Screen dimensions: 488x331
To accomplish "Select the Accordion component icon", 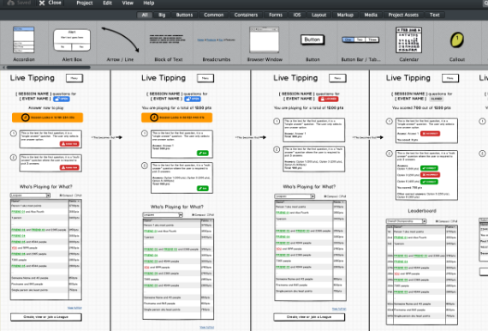I will pos(24,39).
